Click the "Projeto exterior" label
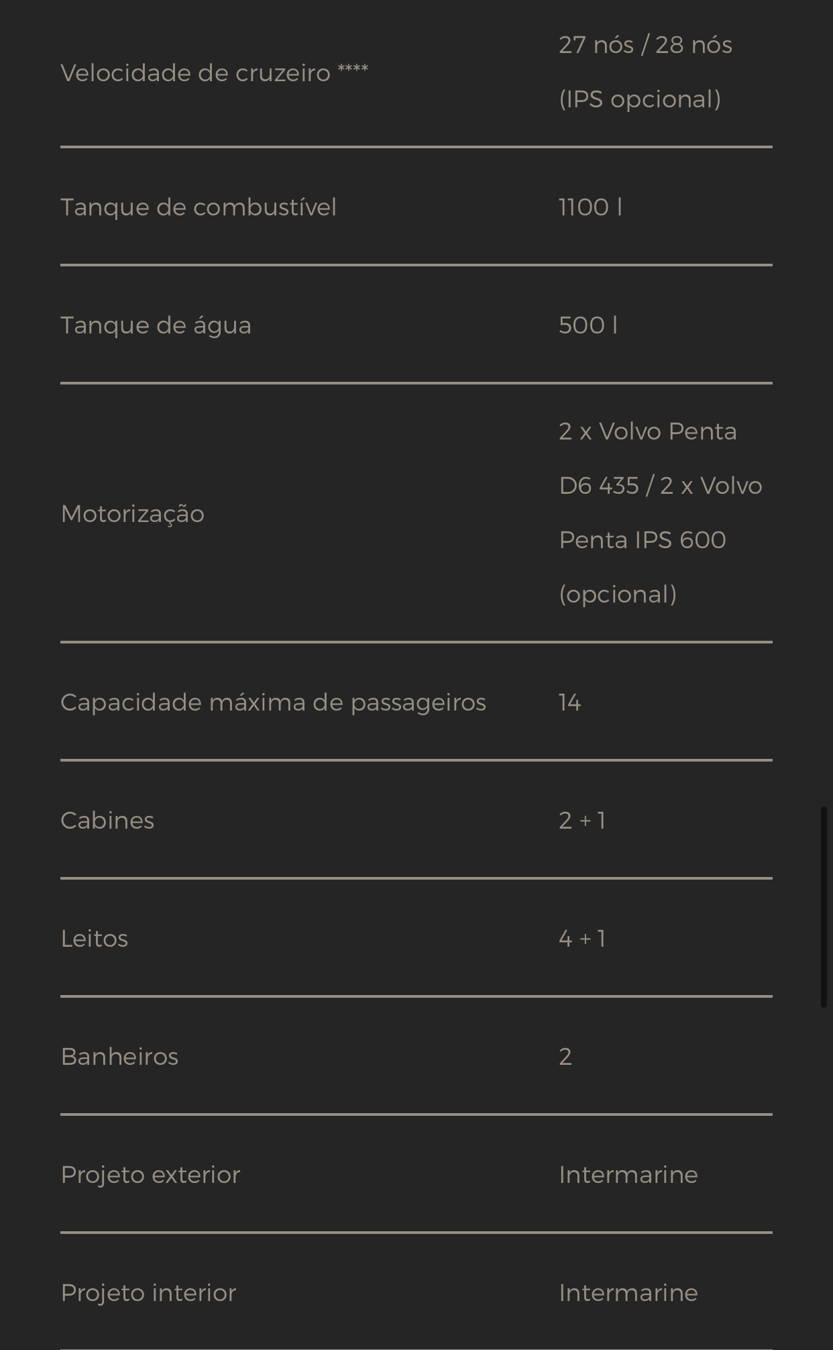 point(150,1175)
